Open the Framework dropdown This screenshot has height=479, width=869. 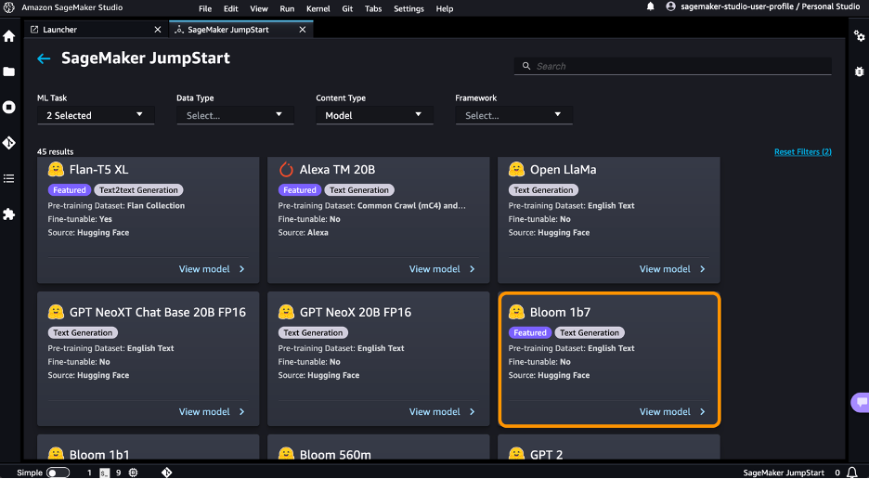pyautogui.click(x=513, y=115)
